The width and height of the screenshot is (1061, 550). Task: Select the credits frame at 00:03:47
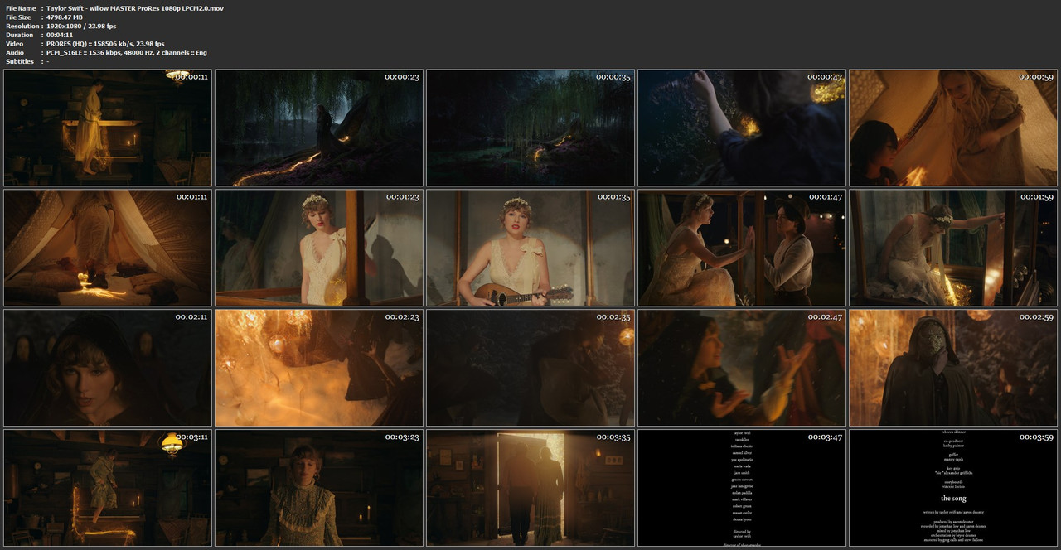click(x=742, y=488)
